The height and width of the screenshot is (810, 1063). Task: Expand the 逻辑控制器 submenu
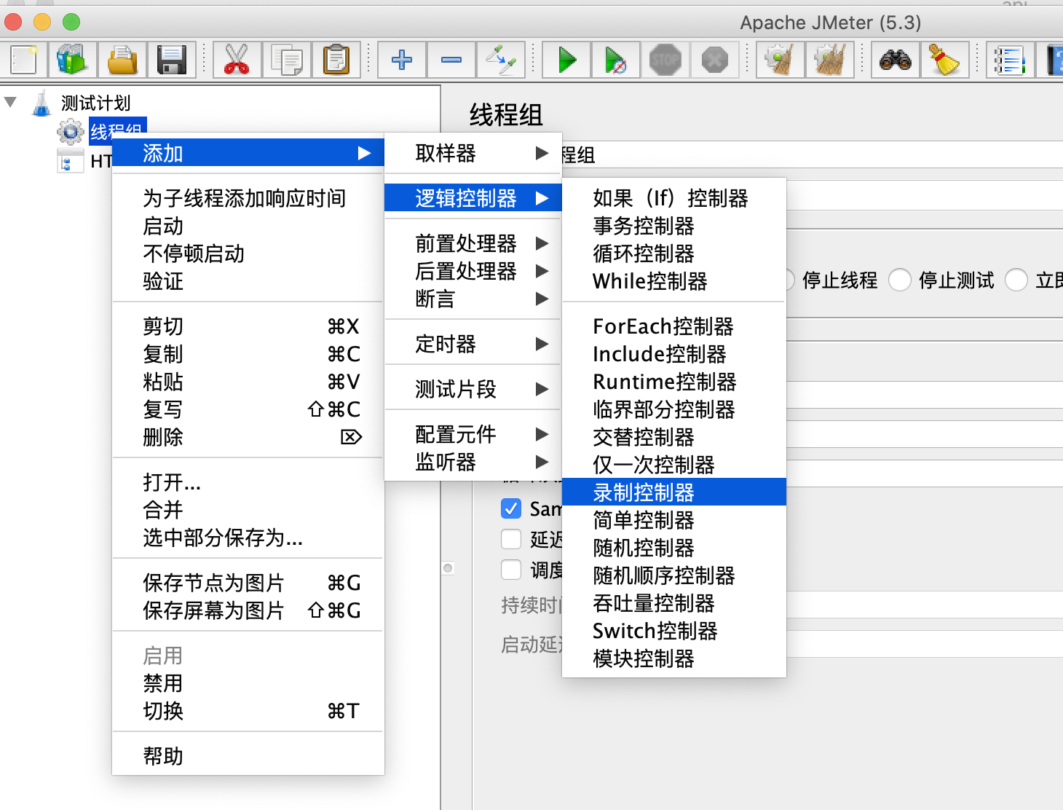coord(473,198)
